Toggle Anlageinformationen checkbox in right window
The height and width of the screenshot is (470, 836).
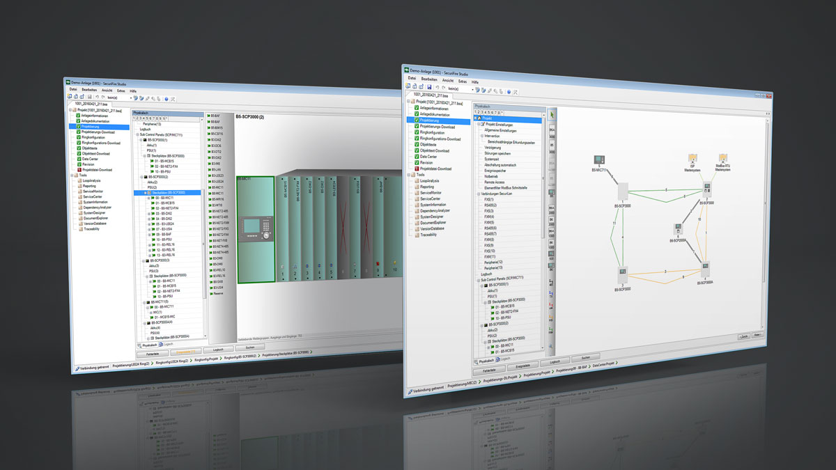417,108
